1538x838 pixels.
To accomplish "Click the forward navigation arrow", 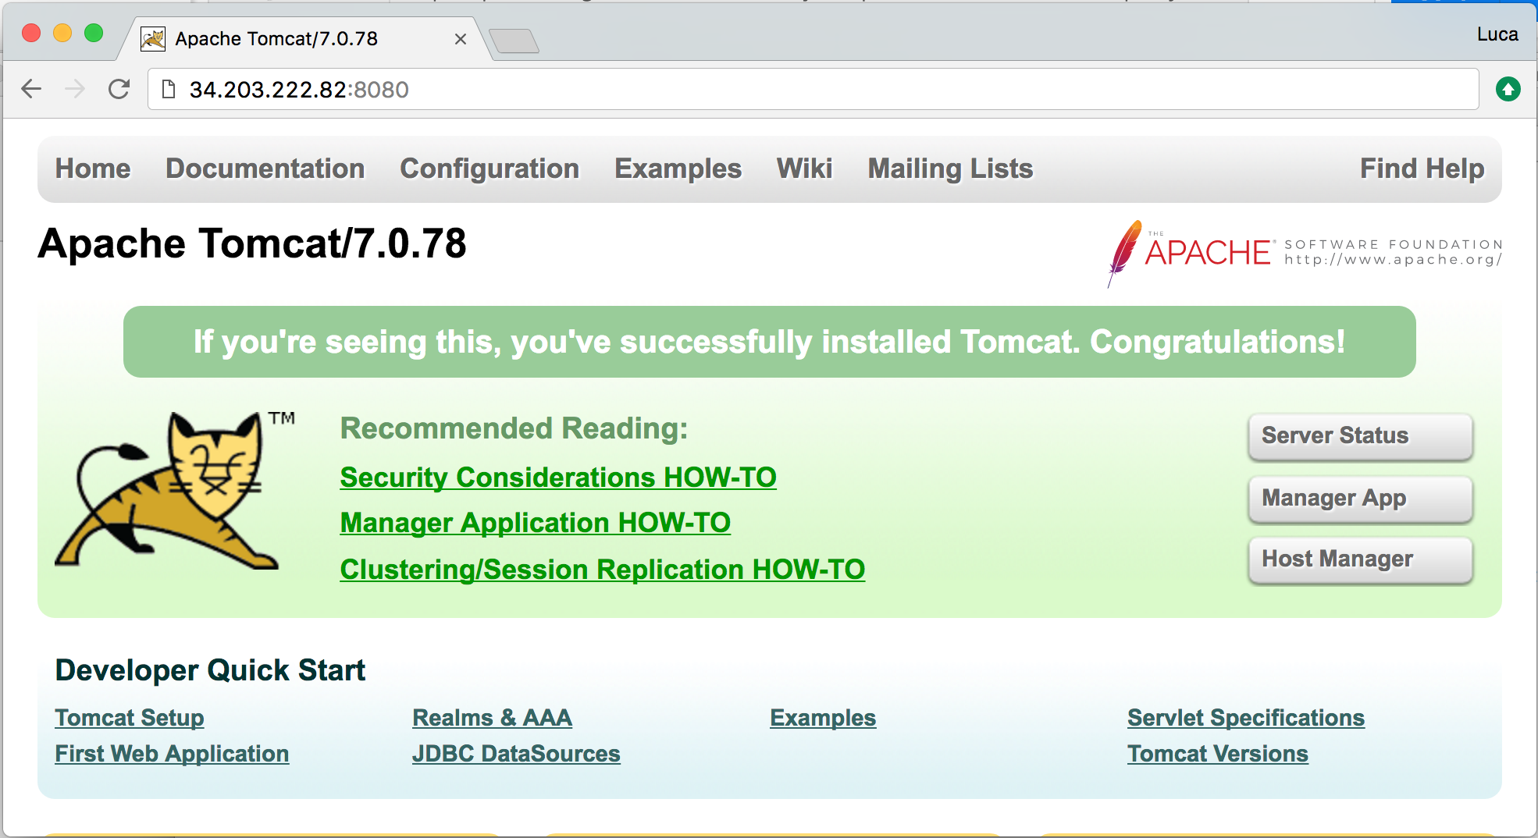I will tap(75, 88).
